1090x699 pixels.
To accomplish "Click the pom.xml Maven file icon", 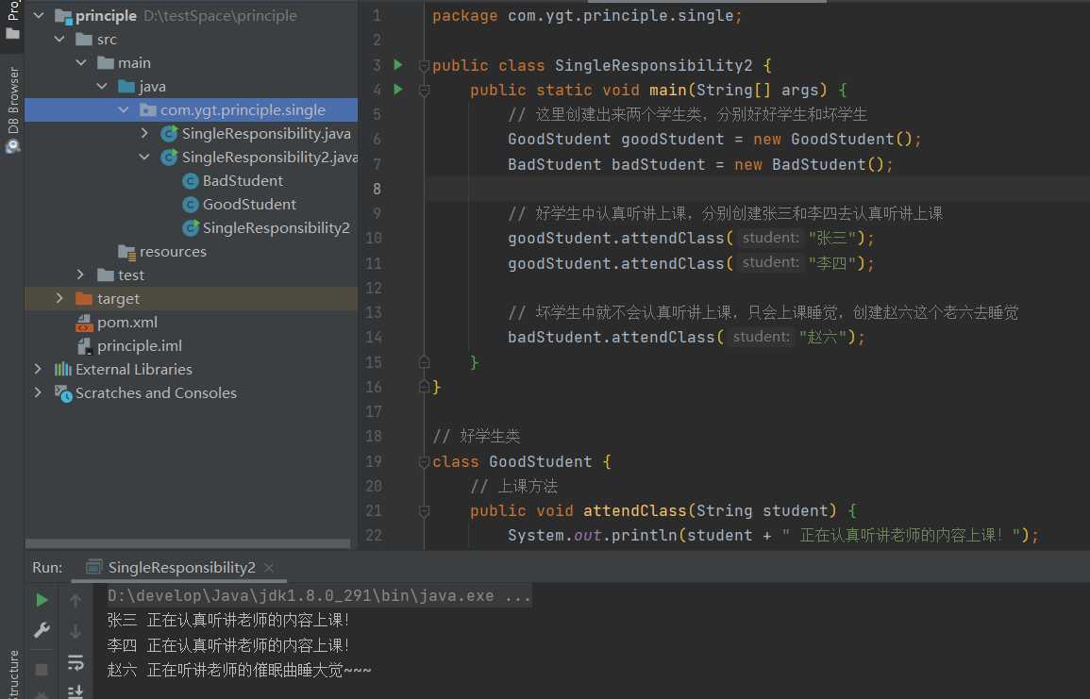I will pyautogui.click(x=84, y=323).
